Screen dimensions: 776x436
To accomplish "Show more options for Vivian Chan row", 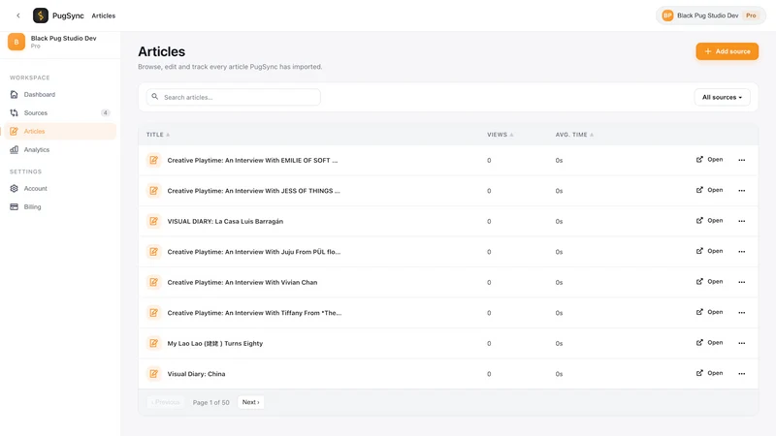I will click(x=741, y=282).
